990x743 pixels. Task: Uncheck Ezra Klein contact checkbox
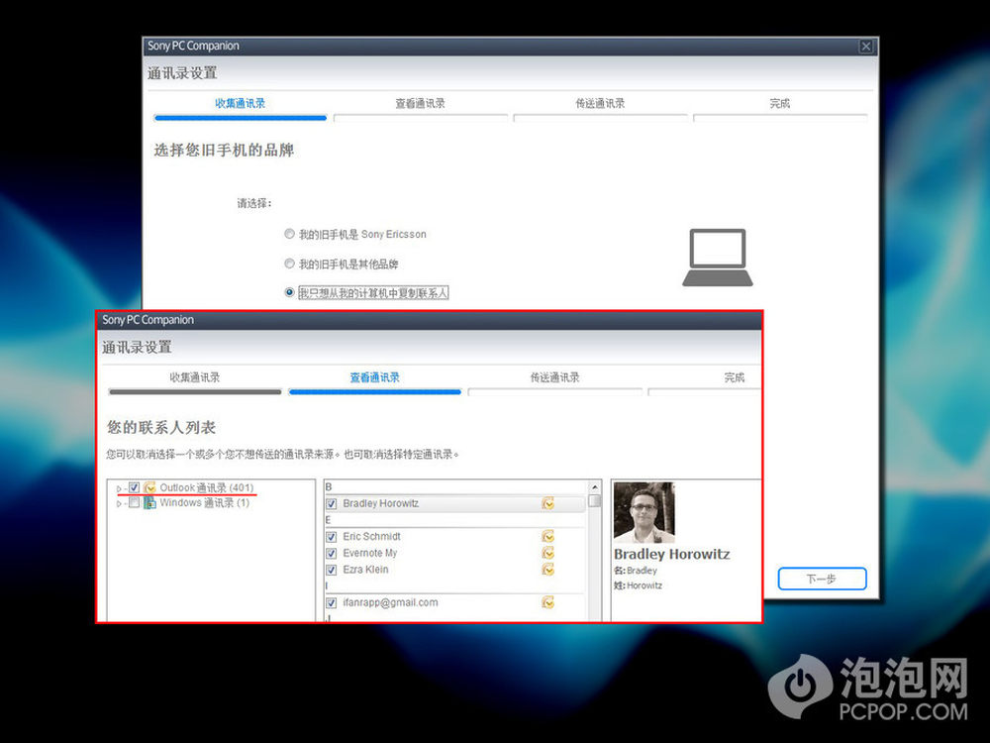tap(332, 570)
